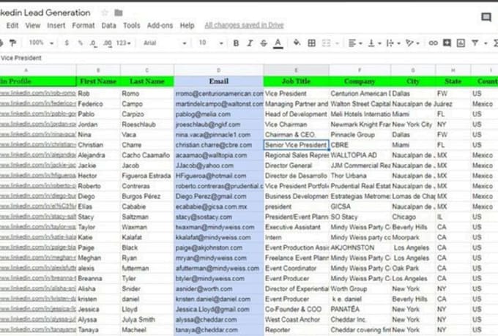Open the Tools menu

pos(132,26)
